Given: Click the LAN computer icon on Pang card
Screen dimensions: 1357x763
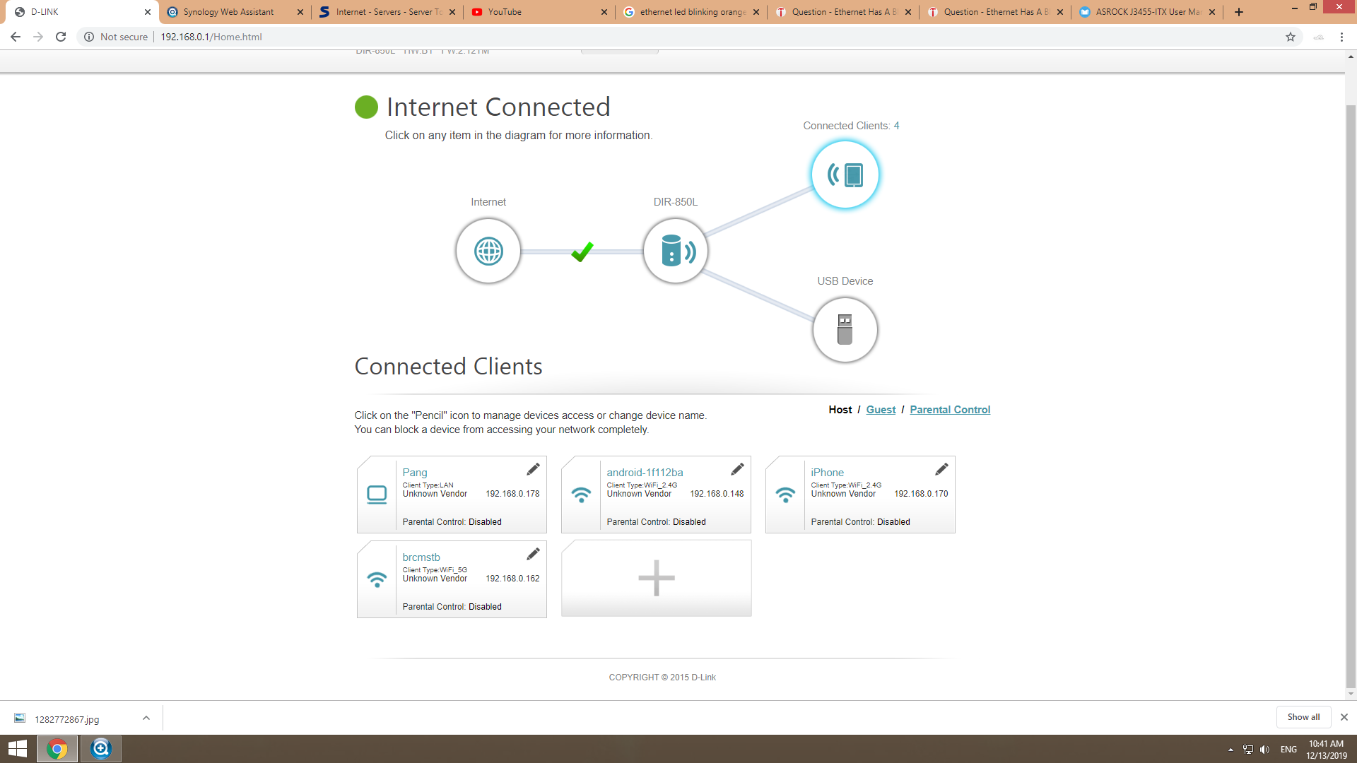Looking at the screenshot, I should 377,495.
